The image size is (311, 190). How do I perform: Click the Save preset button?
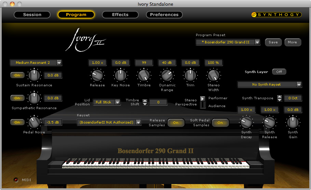[x=273, y=42]
